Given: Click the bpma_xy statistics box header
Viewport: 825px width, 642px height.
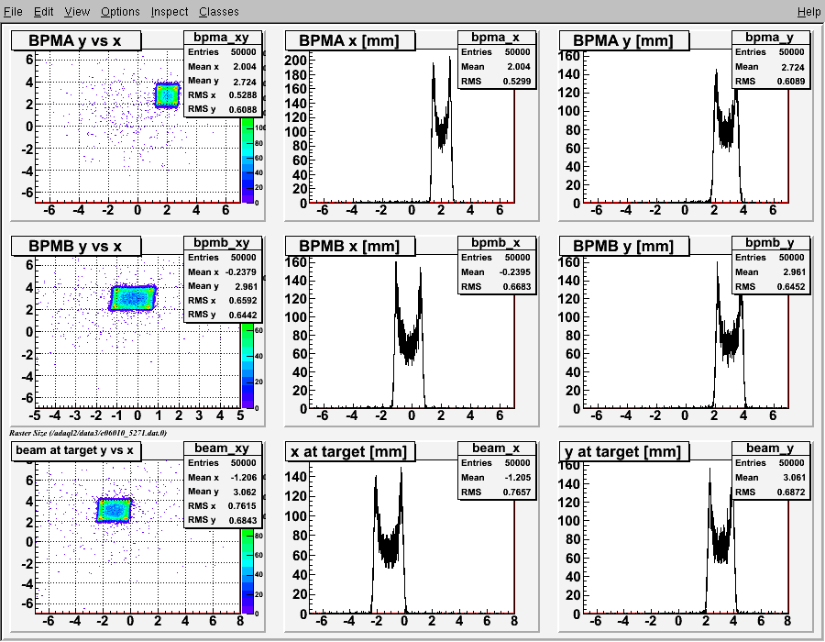Looking at the screenshot, I should click(222, 38).
